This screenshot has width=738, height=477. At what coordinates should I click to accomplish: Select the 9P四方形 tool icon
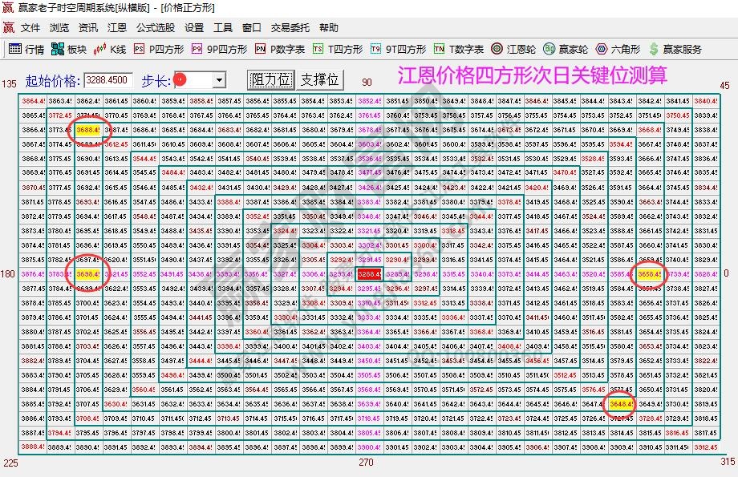coord(217,48)
